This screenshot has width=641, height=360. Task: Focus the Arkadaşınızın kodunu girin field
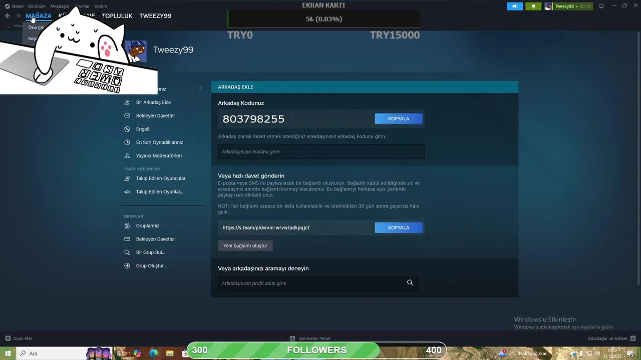[321, 151]
